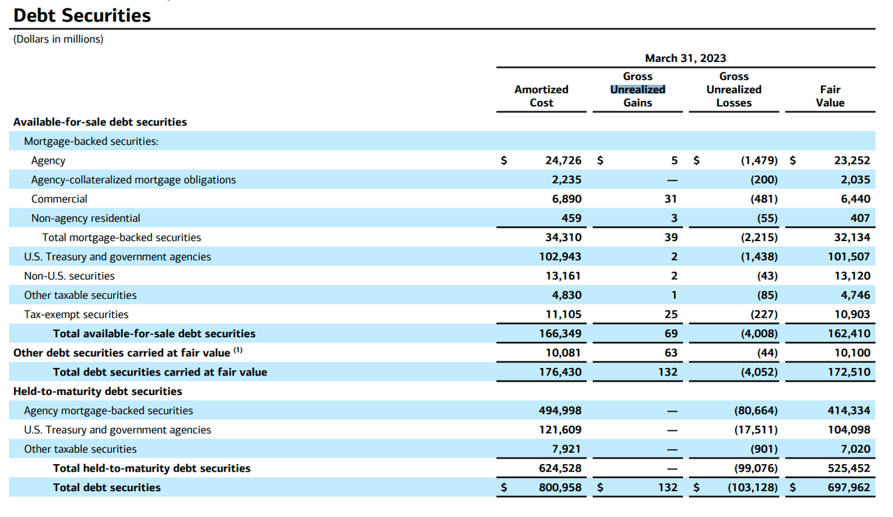Click Agency fair value 23,252

[852, 160]
